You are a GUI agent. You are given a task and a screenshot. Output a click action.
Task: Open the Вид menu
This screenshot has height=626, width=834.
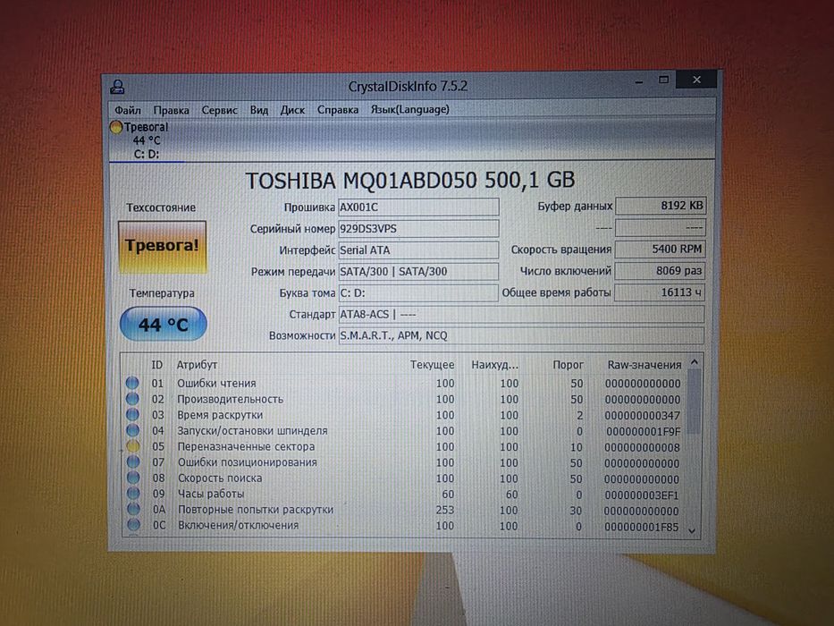pyautogui.click(x=259, y=110)
